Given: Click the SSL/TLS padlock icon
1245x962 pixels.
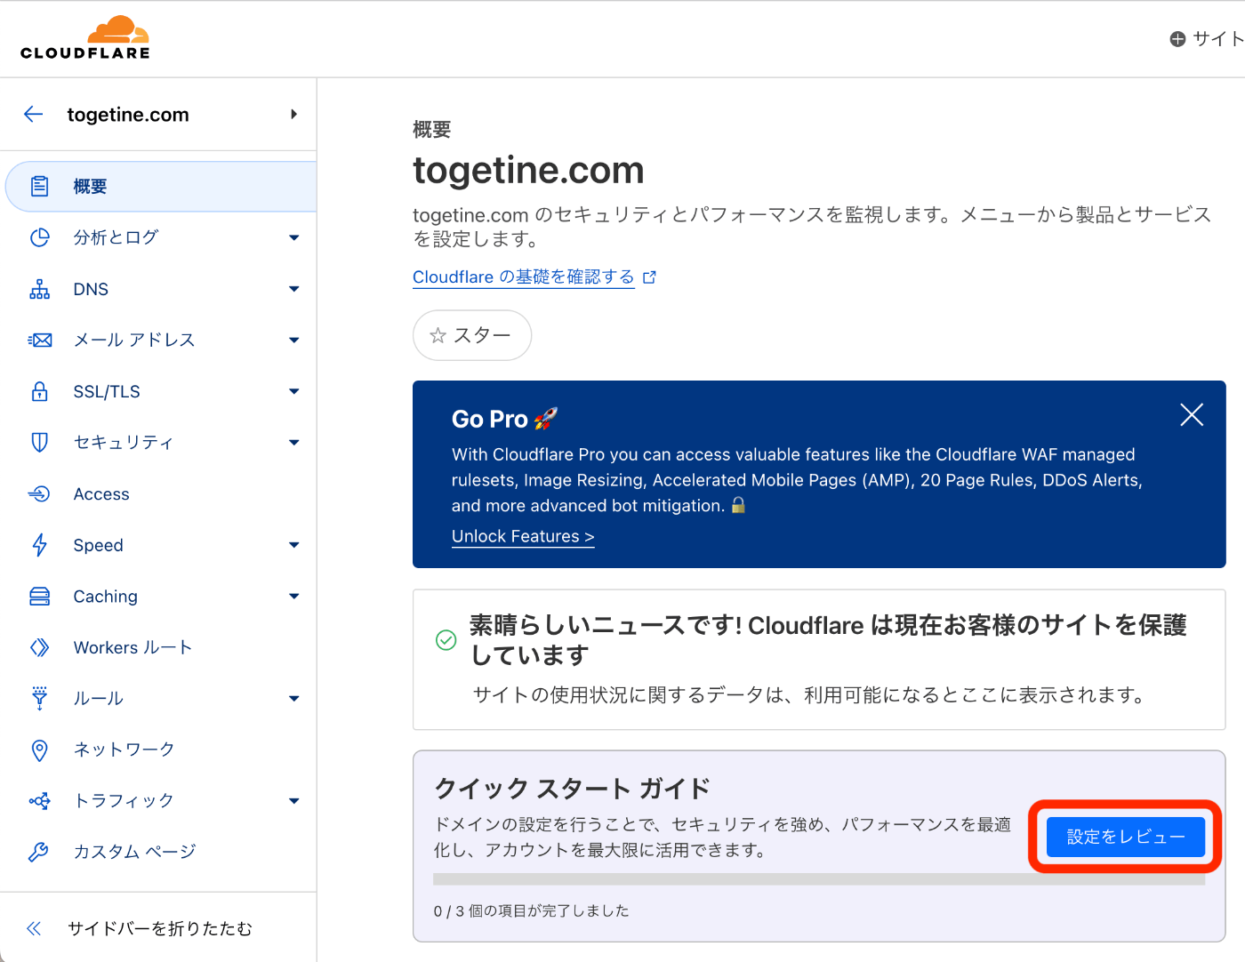Looking at the screenshot, I should 40,391.
